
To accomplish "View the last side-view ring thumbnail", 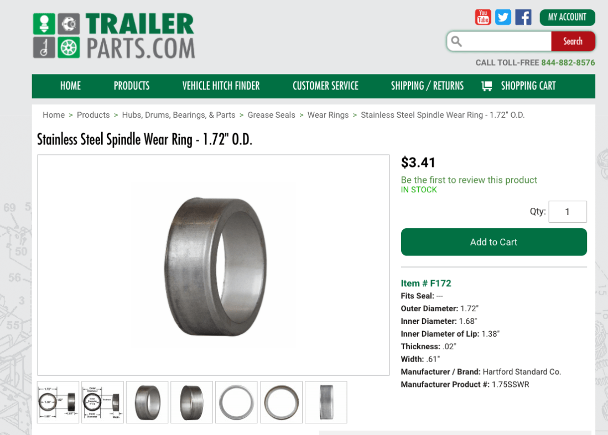I will [326, 402].
